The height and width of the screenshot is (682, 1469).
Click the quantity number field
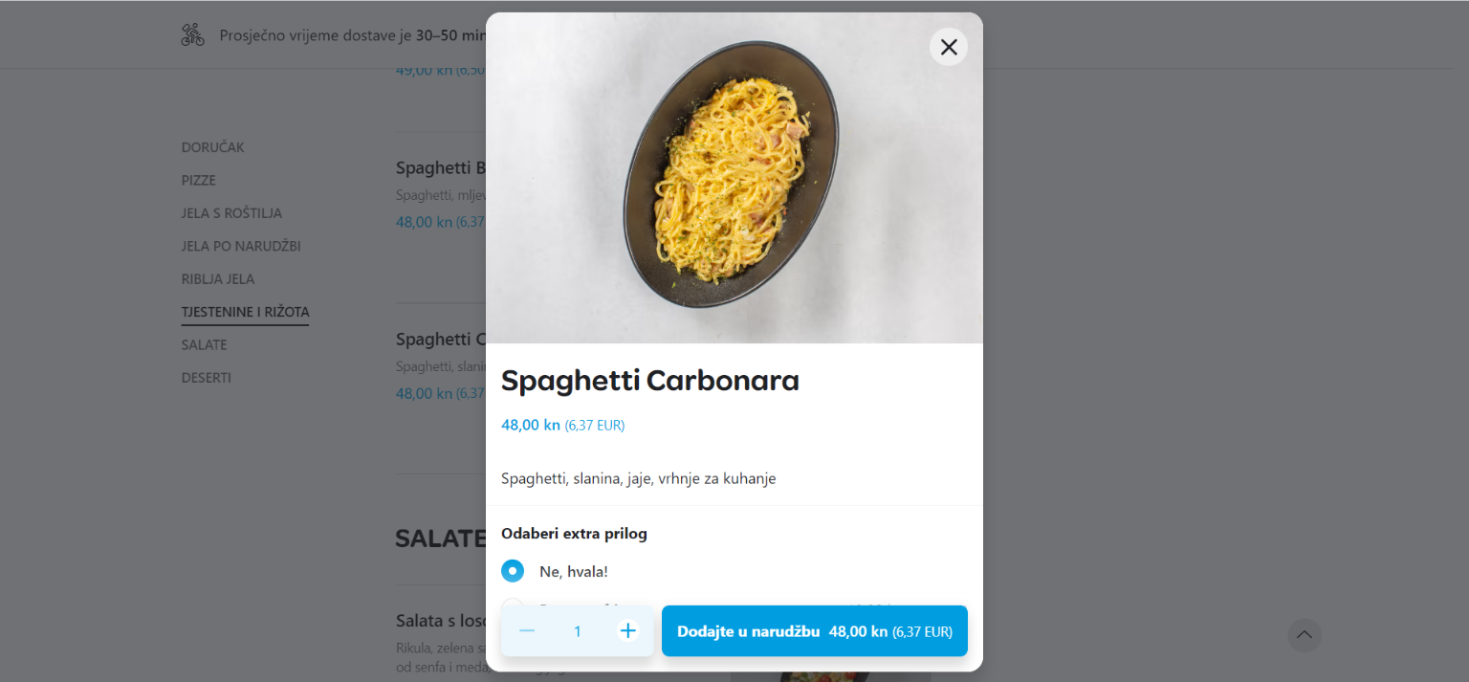coord(578,631)
